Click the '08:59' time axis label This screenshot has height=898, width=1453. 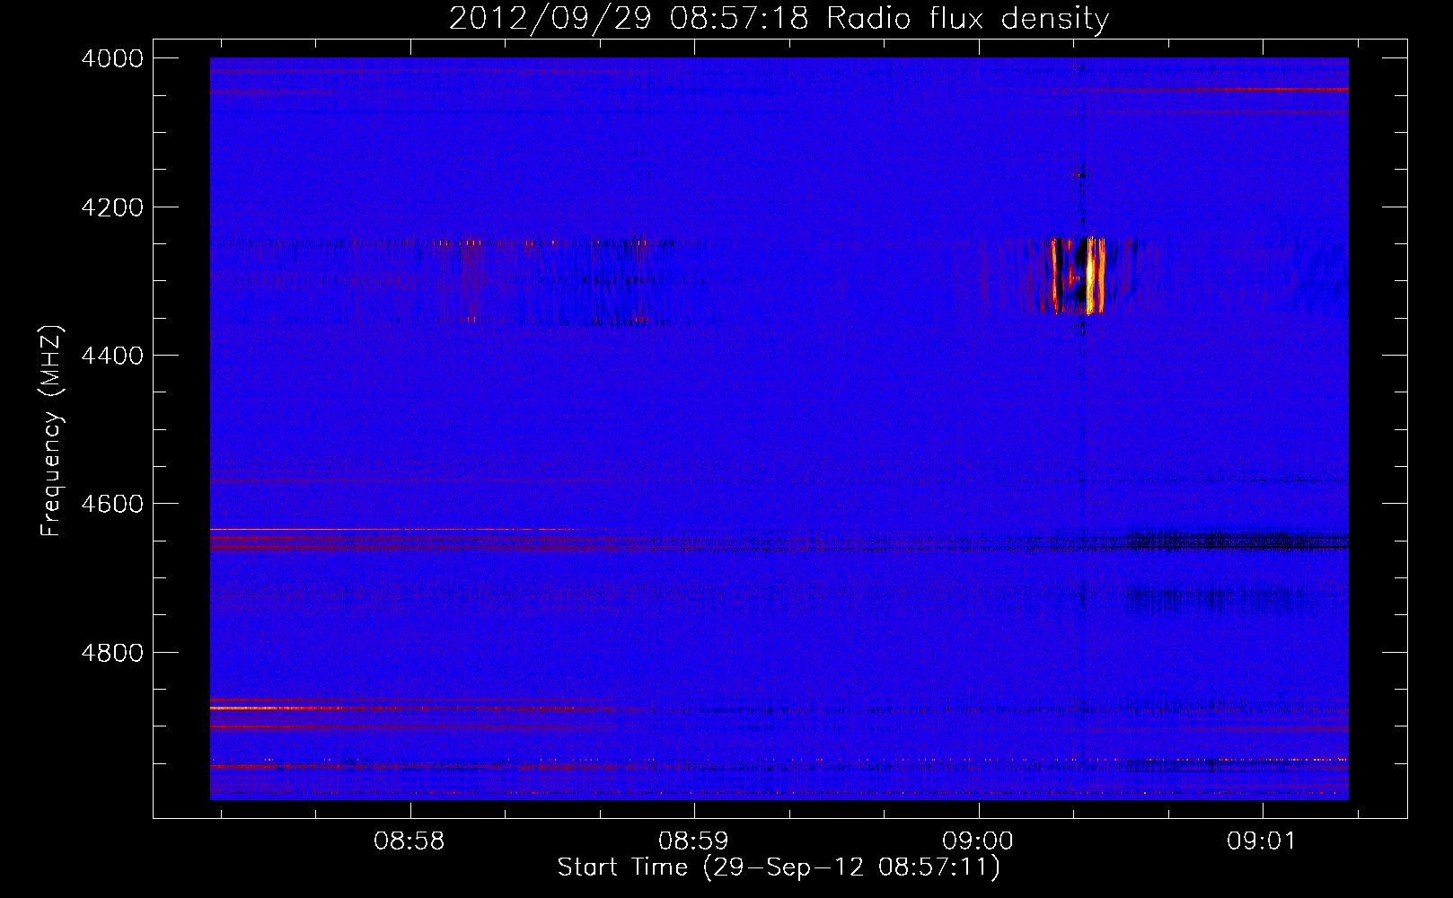click(x=693, y=841)
